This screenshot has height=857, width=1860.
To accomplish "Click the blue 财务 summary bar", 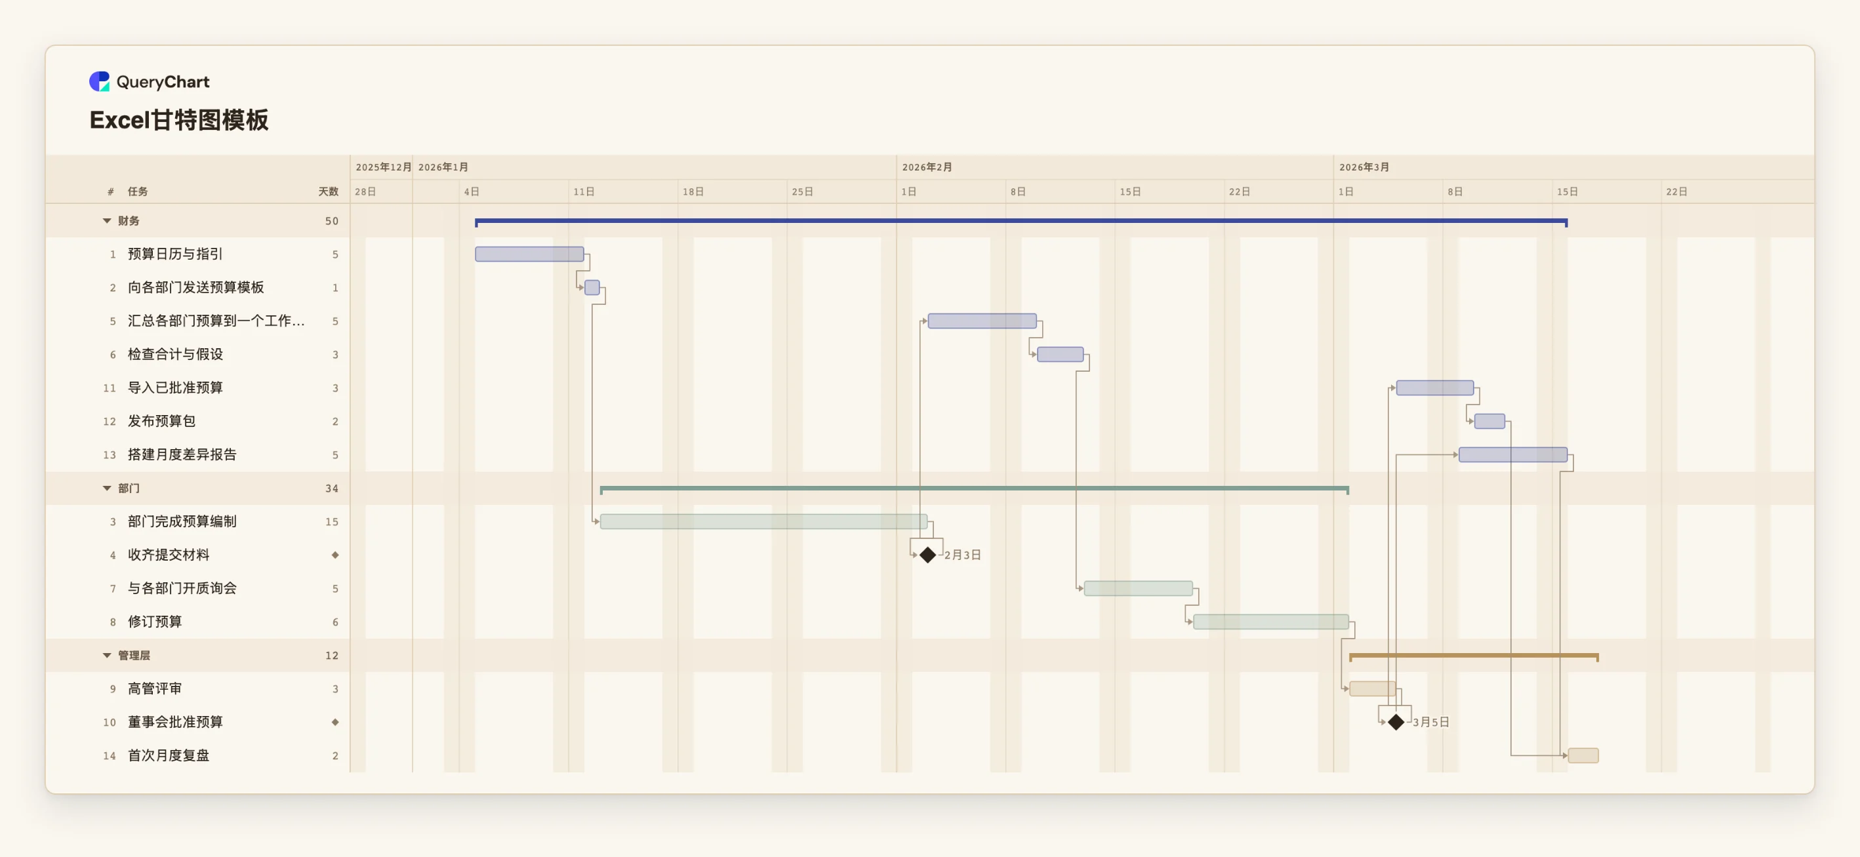I will pos(1021,222).
